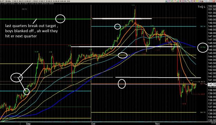Click the Nov month label on time axis
216x125 pixels.
coord(158,124)
